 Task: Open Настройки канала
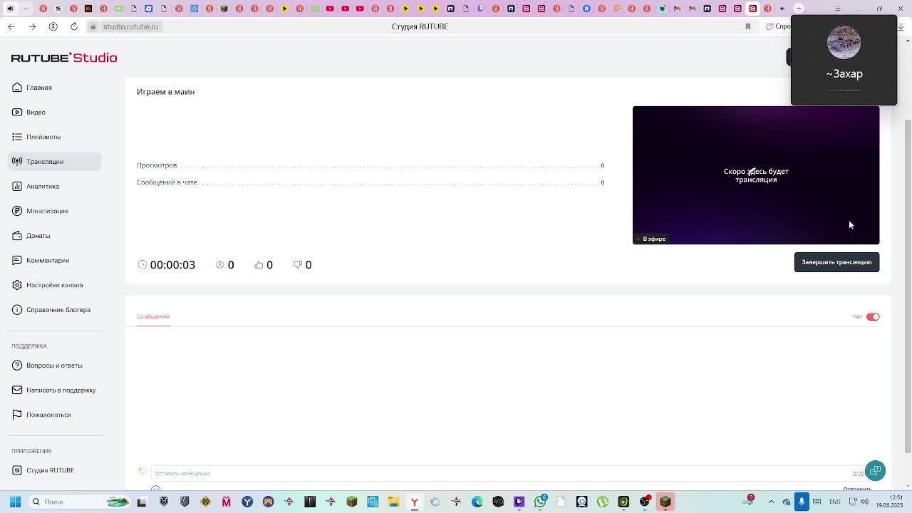point(54,285)
